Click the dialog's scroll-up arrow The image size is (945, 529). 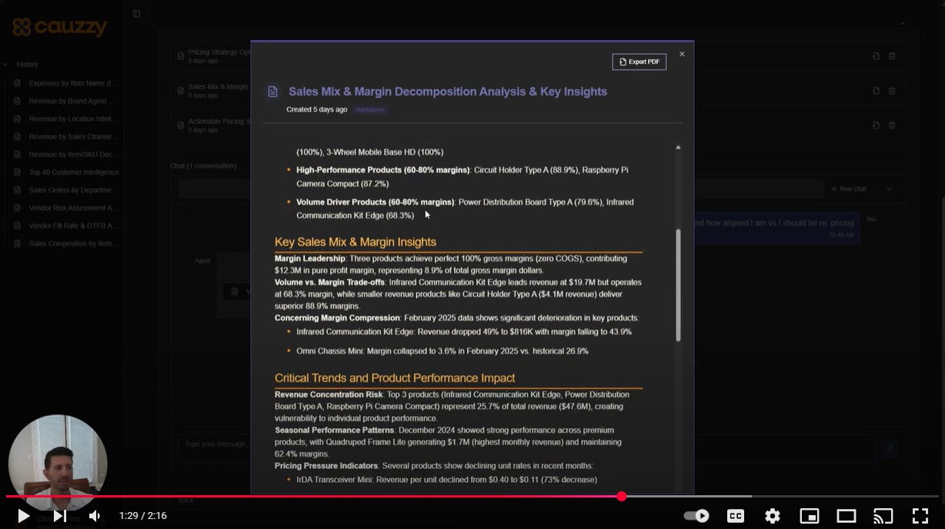pyautogui.click(x=678, y=147)
